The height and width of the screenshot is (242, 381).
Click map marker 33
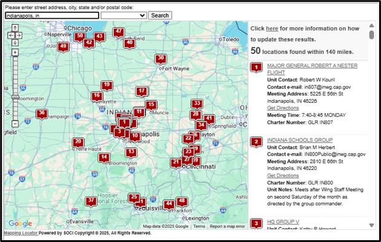pos(197,103)
